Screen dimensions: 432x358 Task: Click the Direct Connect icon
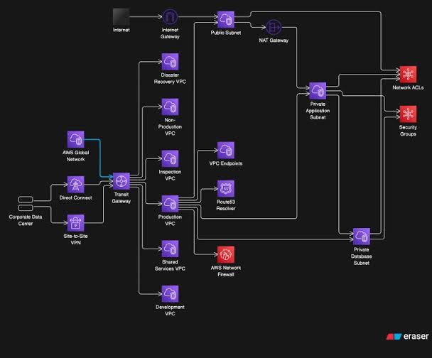[x=76, y=185]
